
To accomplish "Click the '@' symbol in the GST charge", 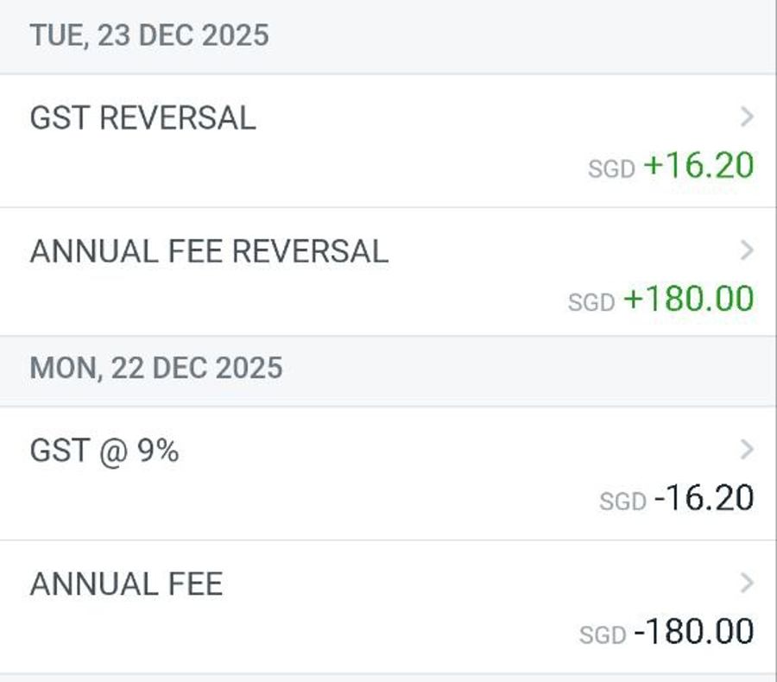I will 112,452.
